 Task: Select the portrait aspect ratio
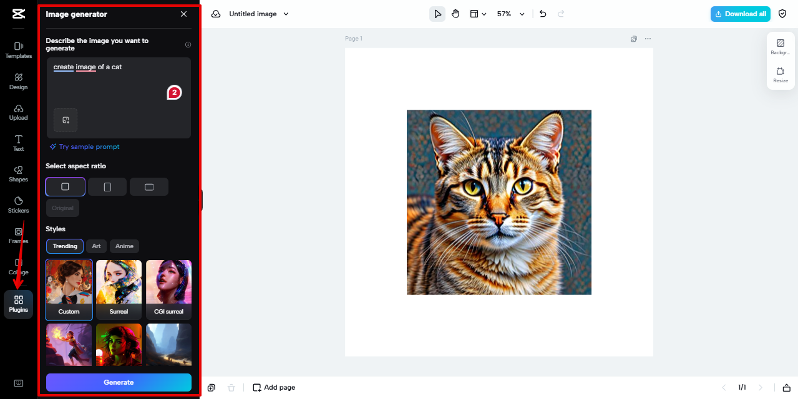point(107,186)
